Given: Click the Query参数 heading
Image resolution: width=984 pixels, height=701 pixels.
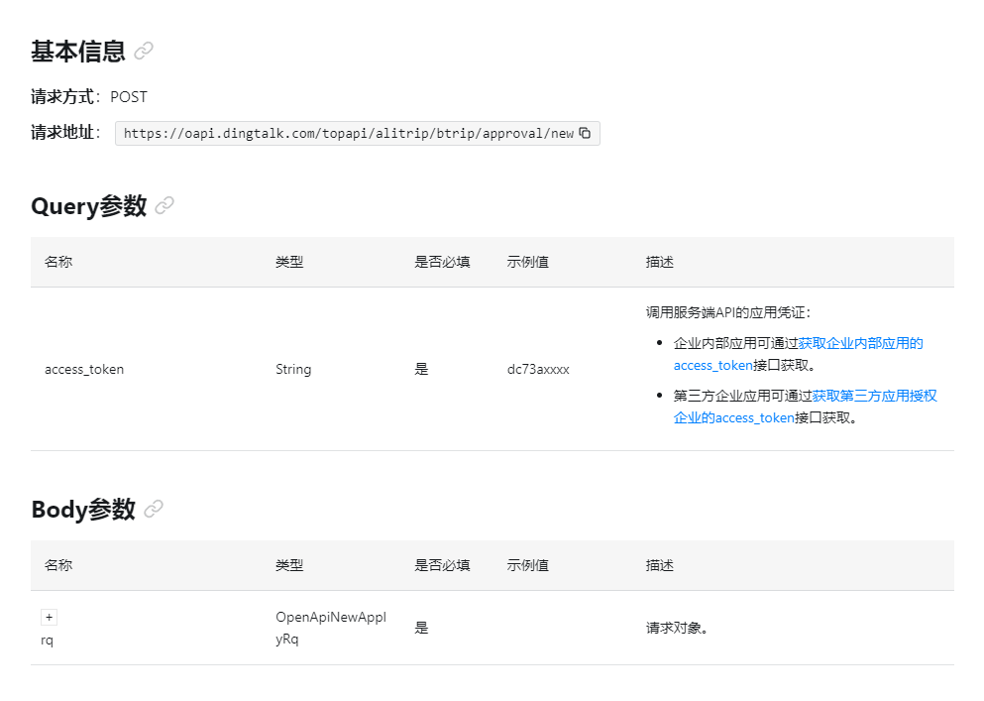Looking at the screenshot, I should tap(88, 206).
